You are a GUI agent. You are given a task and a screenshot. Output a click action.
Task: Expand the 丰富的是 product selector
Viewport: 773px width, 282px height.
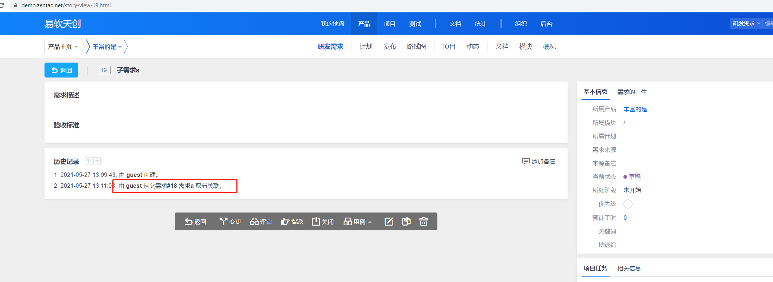107,47
